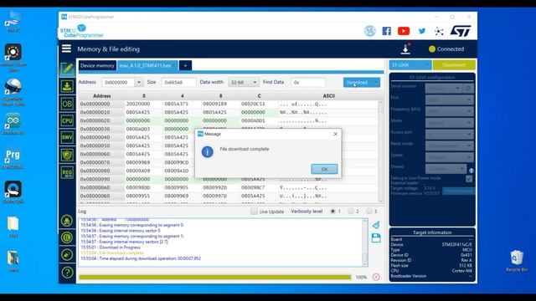Viewport: 536px width, 301px height.
Task: Open the Reset mode dropdown
Action: pyautogui.click(x=450, y=145)
